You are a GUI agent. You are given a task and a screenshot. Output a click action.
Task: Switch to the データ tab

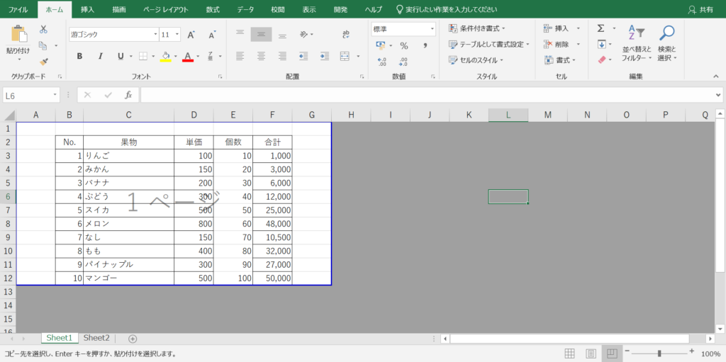tap(245, 9)
